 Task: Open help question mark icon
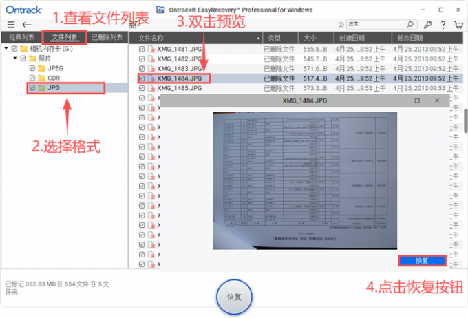click(x=443, y=25)
